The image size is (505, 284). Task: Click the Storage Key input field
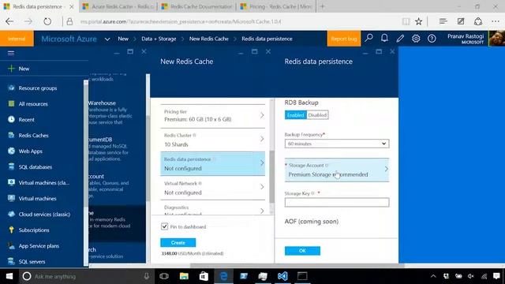(337, 202)
